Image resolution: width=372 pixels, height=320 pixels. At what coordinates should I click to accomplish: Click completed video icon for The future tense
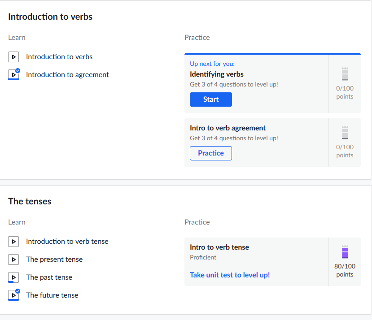13,295
